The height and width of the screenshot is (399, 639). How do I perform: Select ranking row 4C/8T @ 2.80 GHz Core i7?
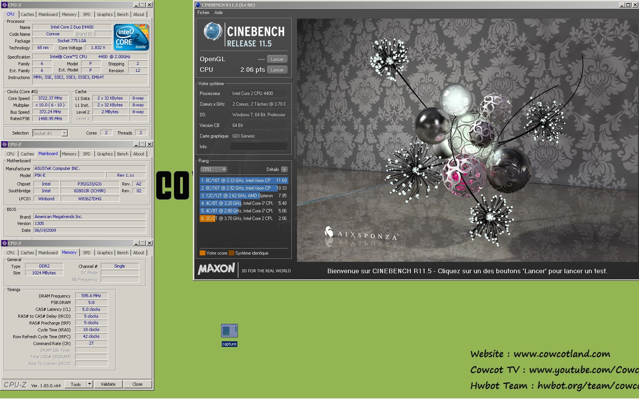point(244,211)
